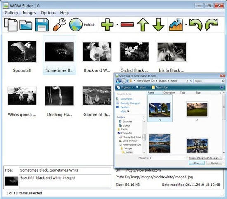Expand dropdown arrow beside the plus icon

pyautogui.click(x=117, y=25)
